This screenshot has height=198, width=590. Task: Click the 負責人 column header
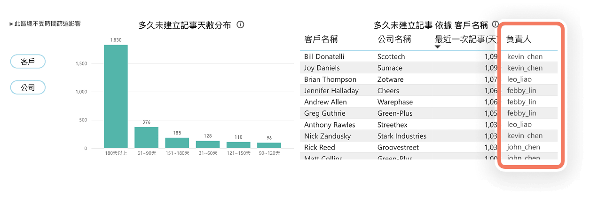[x=519, y=39]
